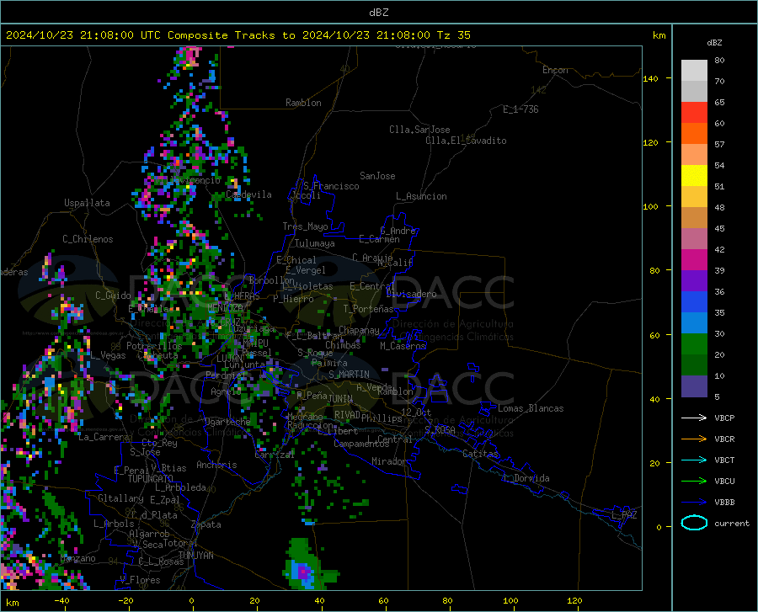Click the 'Tulumaya' map label

(315, 243)
